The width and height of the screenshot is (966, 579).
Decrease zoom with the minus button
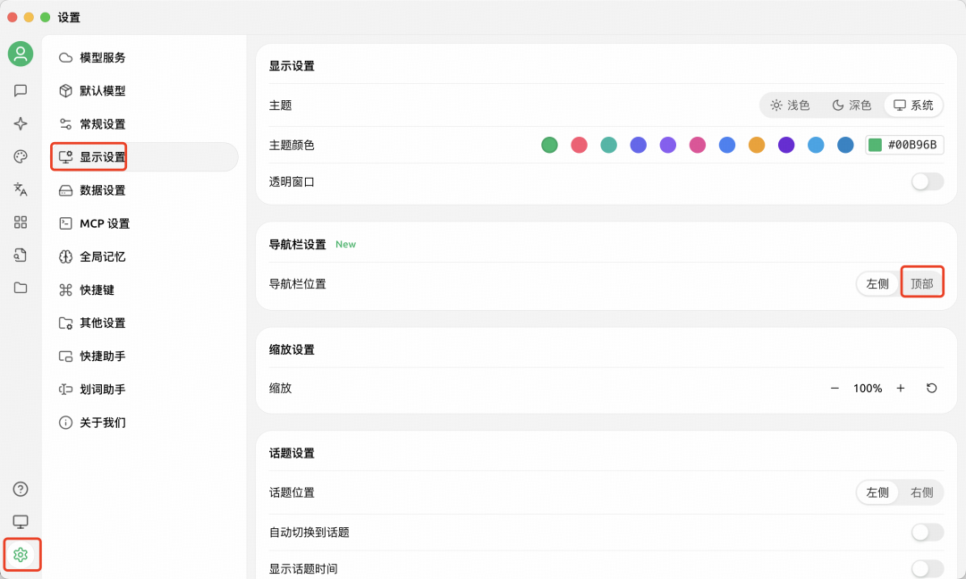coord(835,389)
